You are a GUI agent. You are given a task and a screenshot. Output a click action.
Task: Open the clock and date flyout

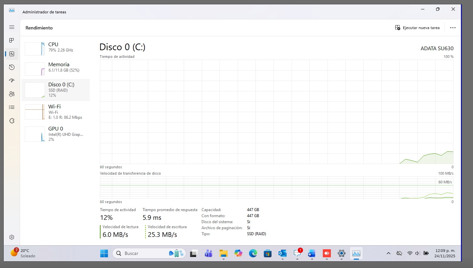tap(445, 253)
